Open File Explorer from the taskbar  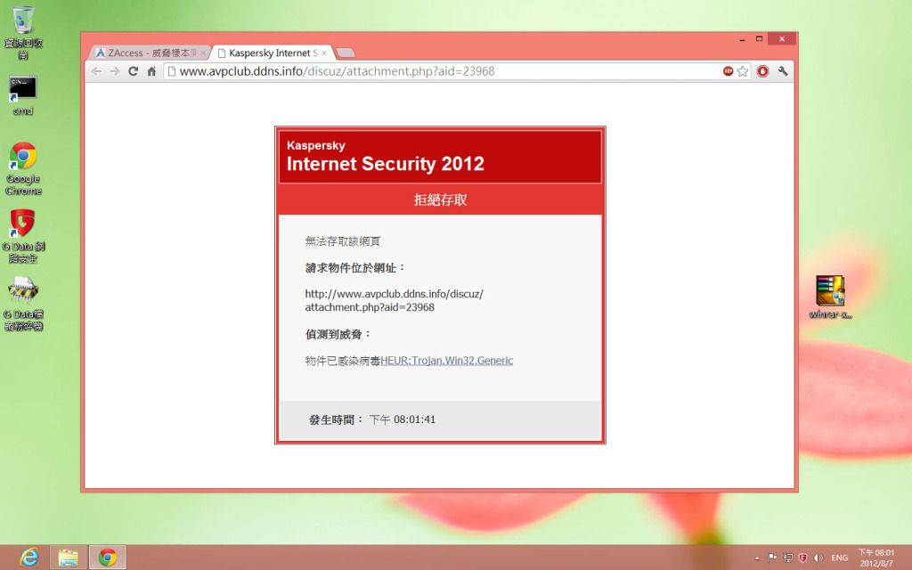click(x=69, y=558)
